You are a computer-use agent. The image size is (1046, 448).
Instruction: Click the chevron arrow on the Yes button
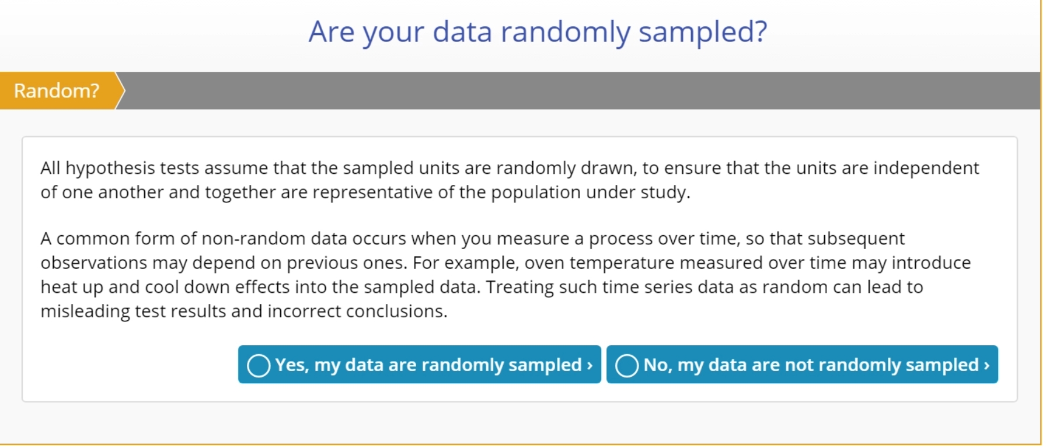click(x=590, y=366)
